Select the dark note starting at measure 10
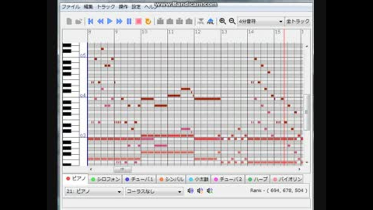 [x=148, y=99]
